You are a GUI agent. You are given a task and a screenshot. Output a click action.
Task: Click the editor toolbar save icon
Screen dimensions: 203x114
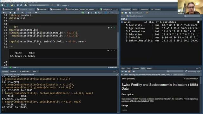point(15,13)
